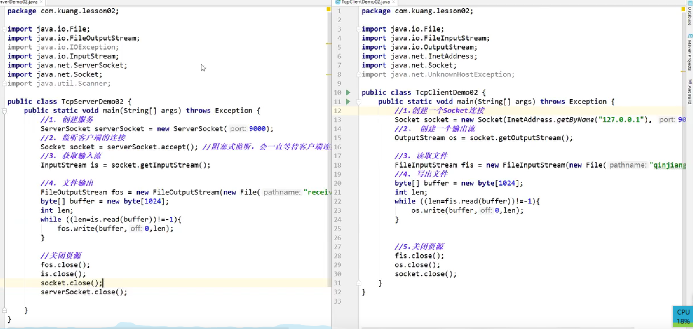Click 'fos.close();' statement
The width and height of the screenshot is (693, 329).
[65, 265]
